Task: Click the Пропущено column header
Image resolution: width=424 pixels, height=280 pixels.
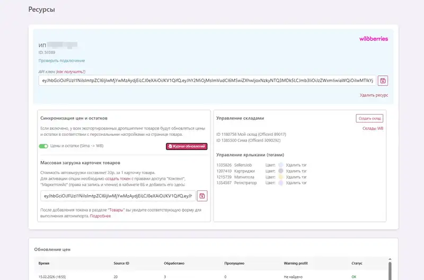Action: [x=234, y=263]
